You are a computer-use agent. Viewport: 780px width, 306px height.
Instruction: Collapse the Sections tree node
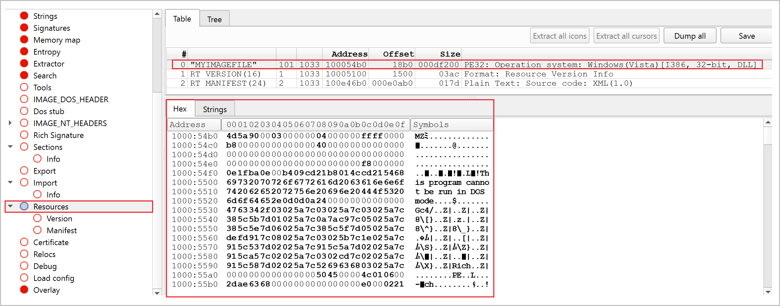(11, 147)
